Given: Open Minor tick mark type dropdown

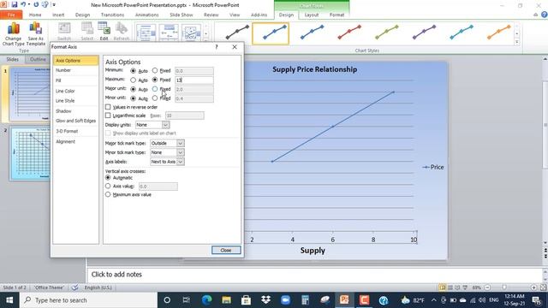Looking at the screenshot, I should click(x=181, y=152).
